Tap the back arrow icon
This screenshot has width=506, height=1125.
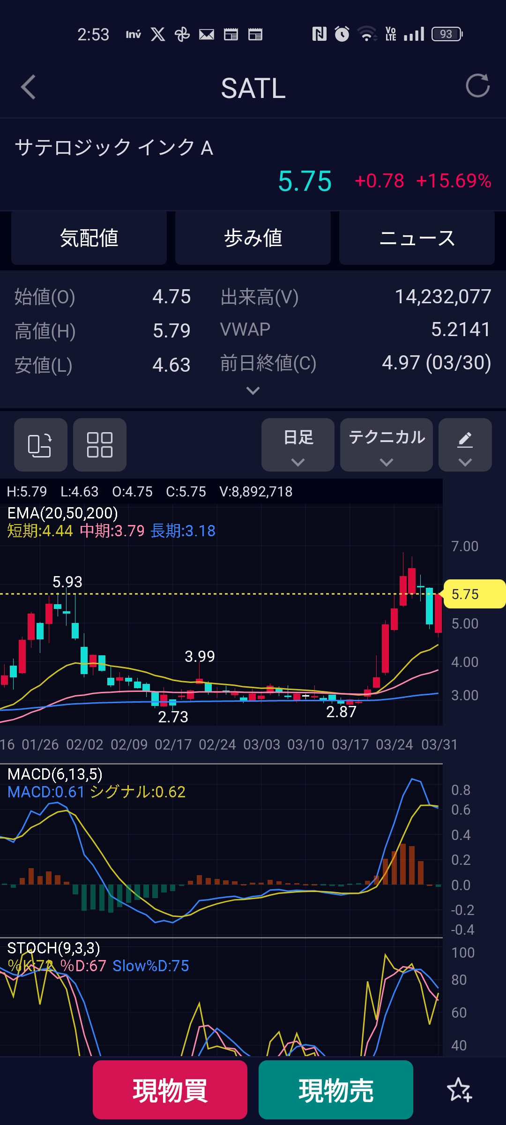pyautogui.click(x=29, y=87)
